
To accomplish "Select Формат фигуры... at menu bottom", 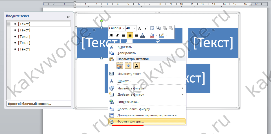I will (147, 121).
